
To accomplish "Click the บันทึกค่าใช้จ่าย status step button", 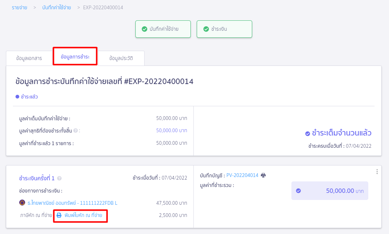I will tap(163, 29).
